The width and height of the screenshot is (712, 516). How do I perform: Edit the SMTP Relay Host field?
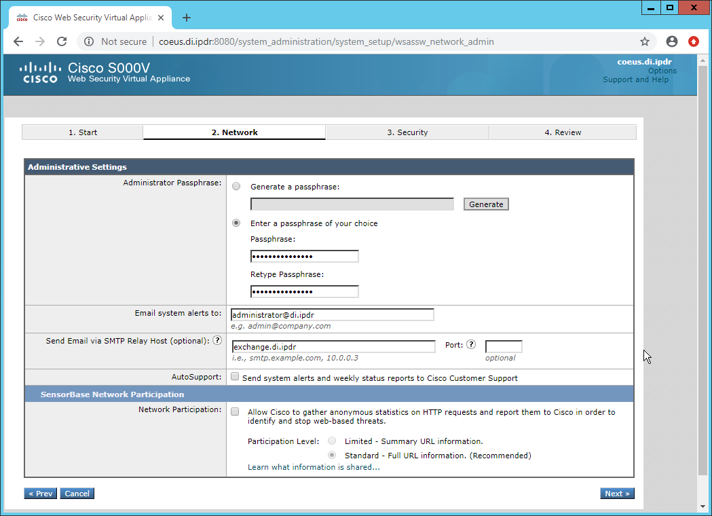(333, 346)
